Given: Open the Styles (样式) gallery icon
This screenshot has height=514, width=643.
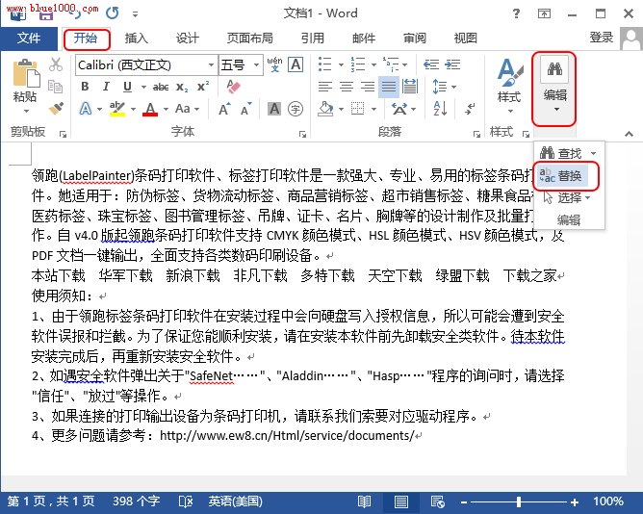Looking at the screenshot, I should point(508,80).
